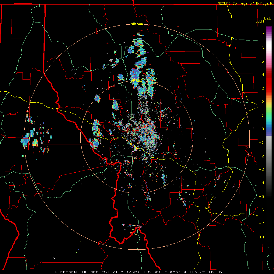This screenshot has height=274, width=274.
Task: Click the '100 NMI' range ring label
Action: pyautogui.click(x=137, y=24)
